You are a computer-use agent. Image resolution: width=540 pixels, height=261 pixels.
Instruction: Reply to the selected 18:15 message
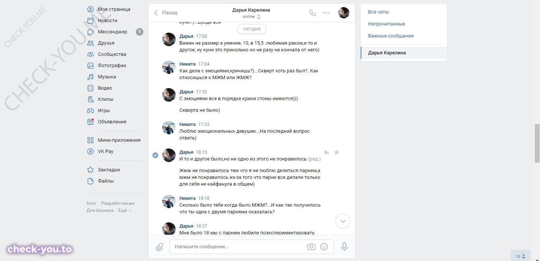(x=326, y=152)
